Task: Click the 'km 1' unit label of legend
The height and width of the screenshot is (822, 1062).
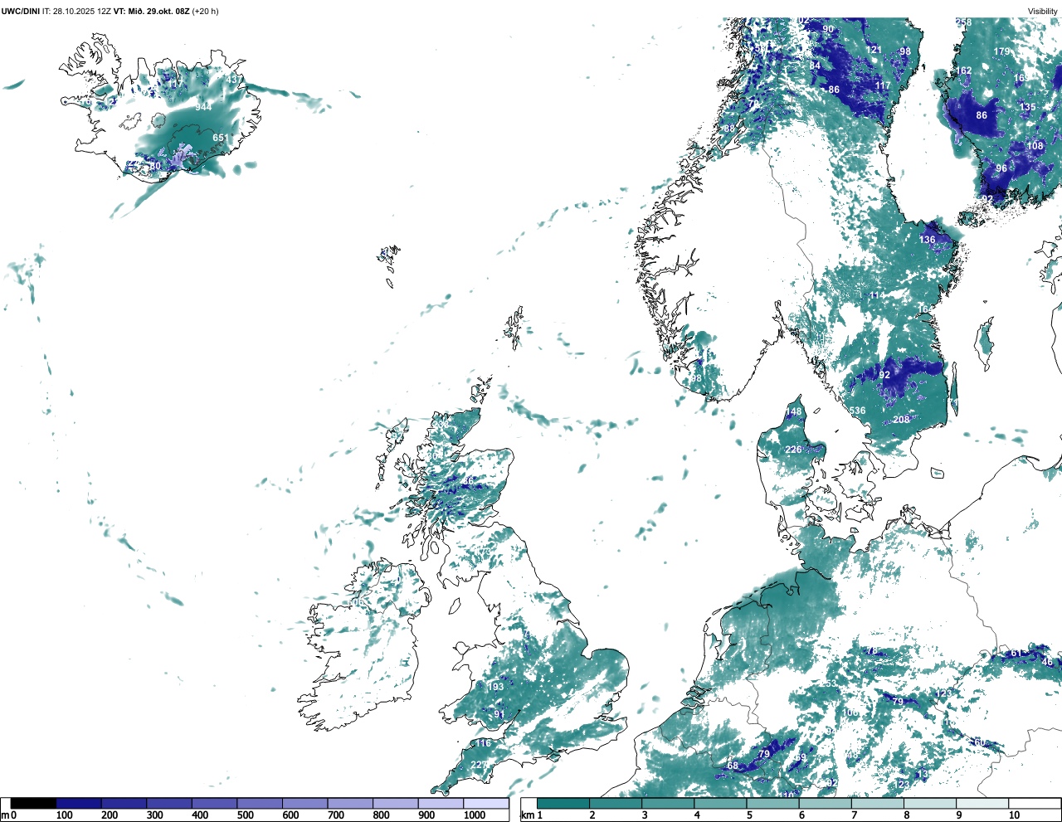Action: tap(533, 815)
